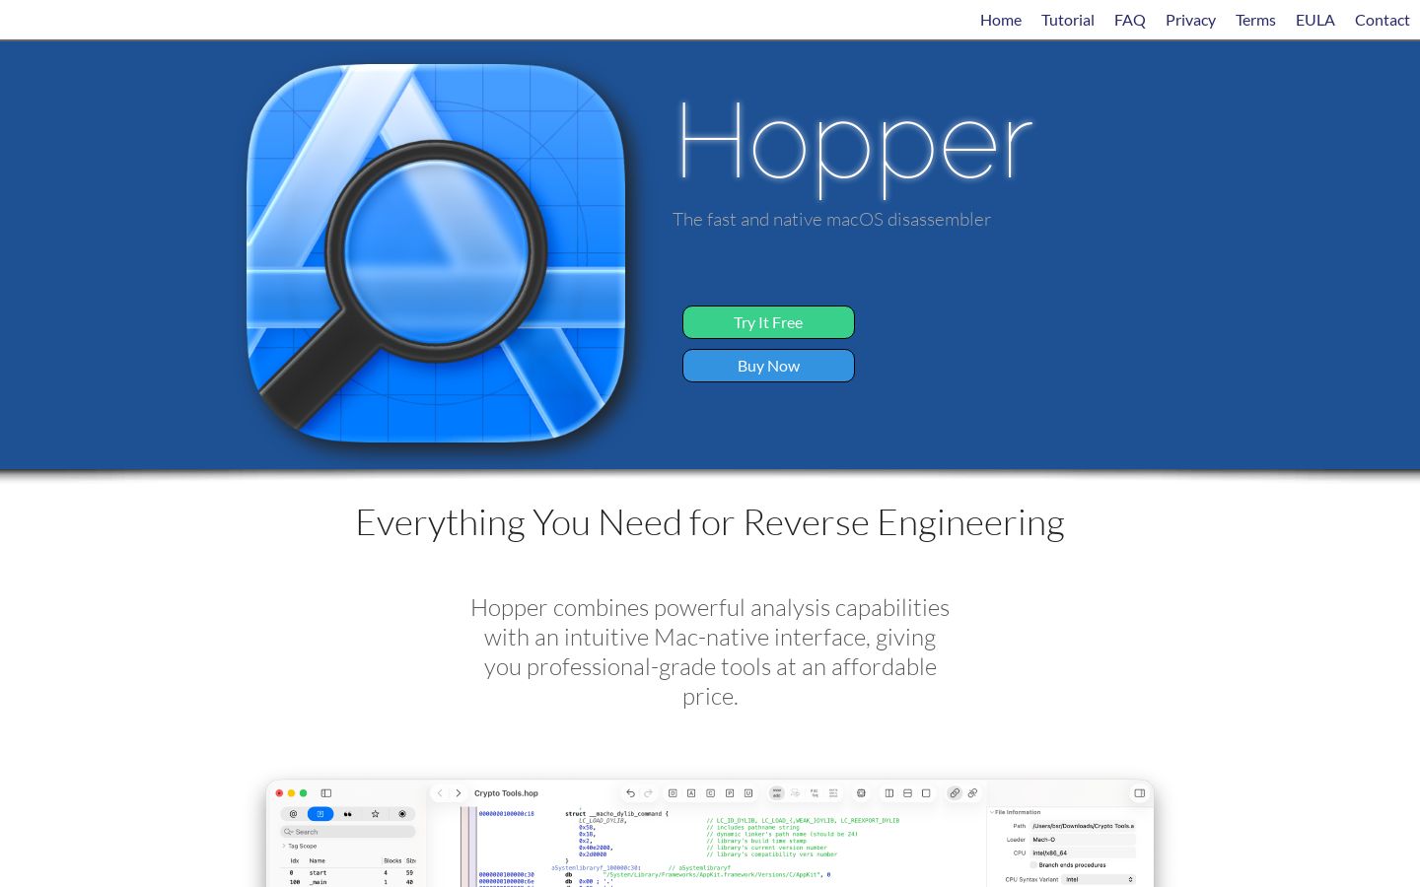The width and height of the screenshot is (1420, 887).
Task: Click the undo arrow in Hopper's toolbar
Action: [630, 792]
